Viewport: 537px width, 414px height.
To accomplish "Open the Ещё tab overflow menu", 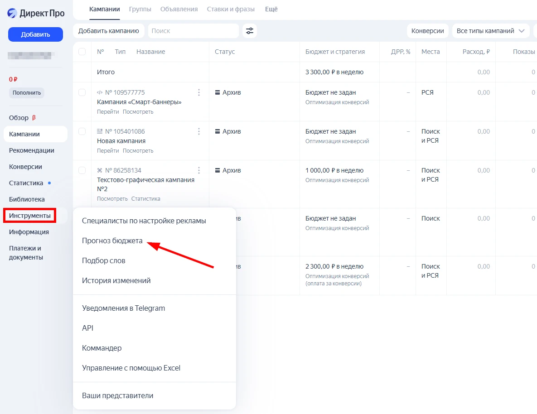I will 271,9.
